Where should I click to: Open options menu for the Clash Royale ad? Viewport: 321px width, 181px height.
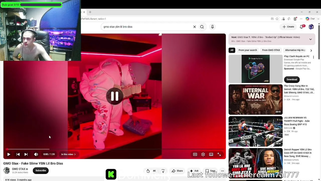(x=313, y=57)
